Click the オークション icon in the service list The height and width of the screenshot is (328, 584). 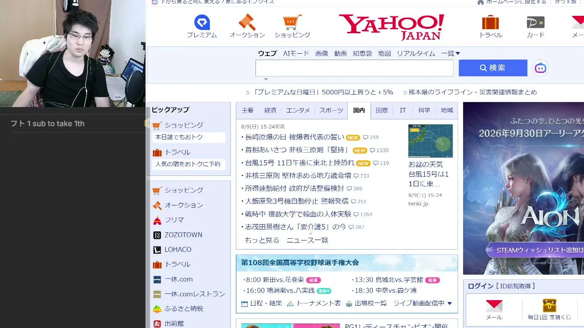[x=157, y=205]
